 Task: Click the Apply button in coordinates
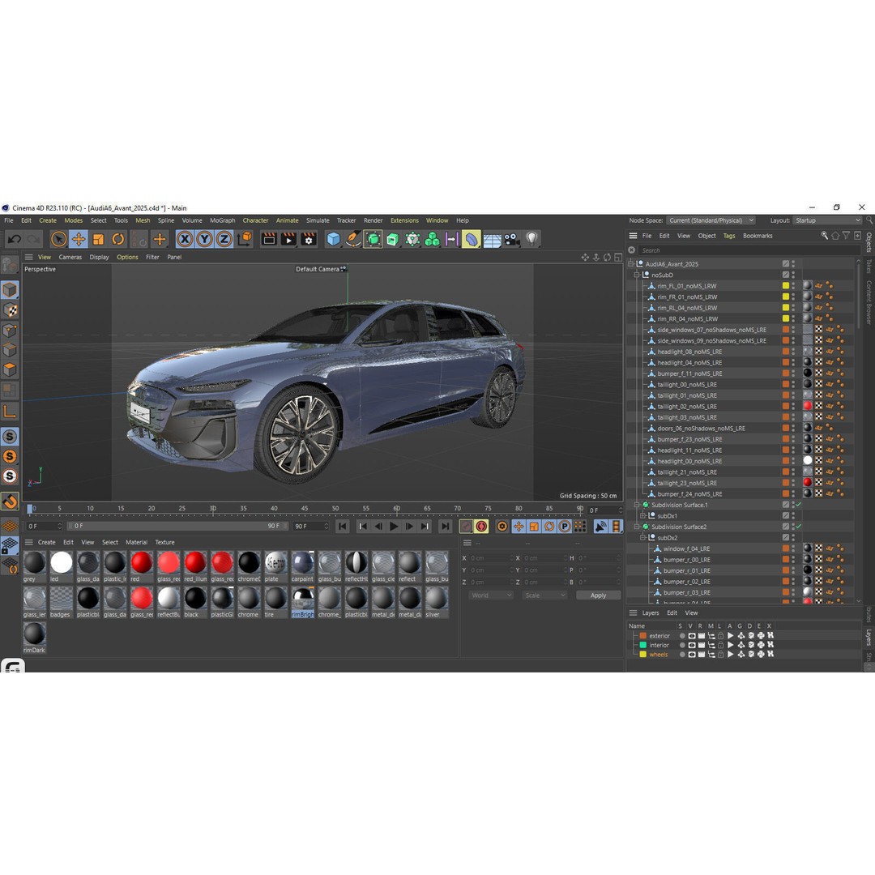[x=598, y=595]
